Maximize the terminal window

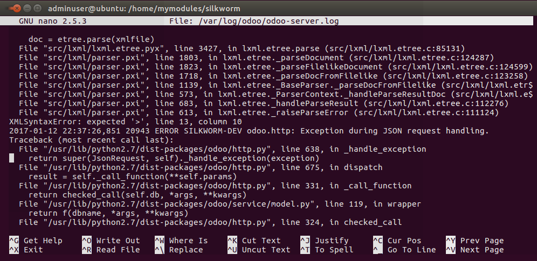click(38, 8)
